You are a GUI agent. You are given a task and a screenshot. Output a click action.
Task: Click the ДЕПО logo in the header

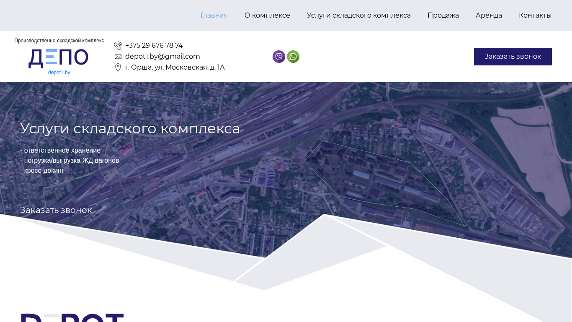pos(59,58)
